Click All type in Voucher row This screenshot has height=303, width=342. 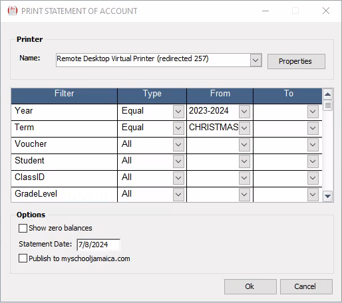coord(126,144)
